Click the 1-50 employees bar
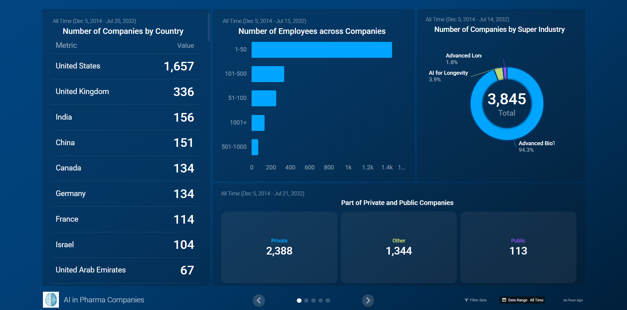The height and width of the screenshot is (310, 627). pyautogui.click(x=321, y=50)
